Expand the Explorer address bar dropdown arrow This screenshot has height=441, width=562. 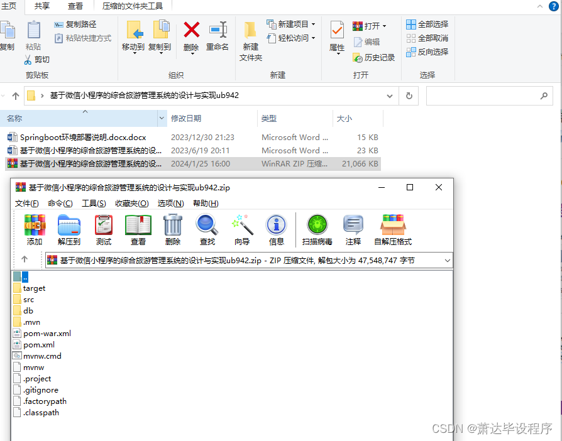[389, 97]
